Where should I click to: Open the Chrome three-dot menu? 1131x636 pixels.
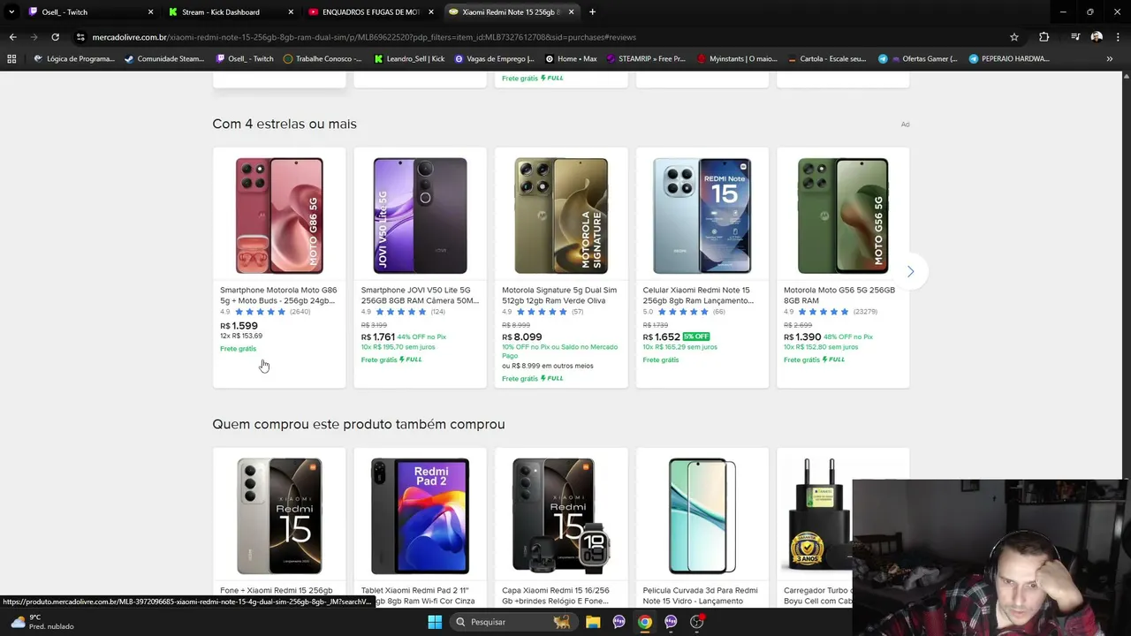point(1118,37)
